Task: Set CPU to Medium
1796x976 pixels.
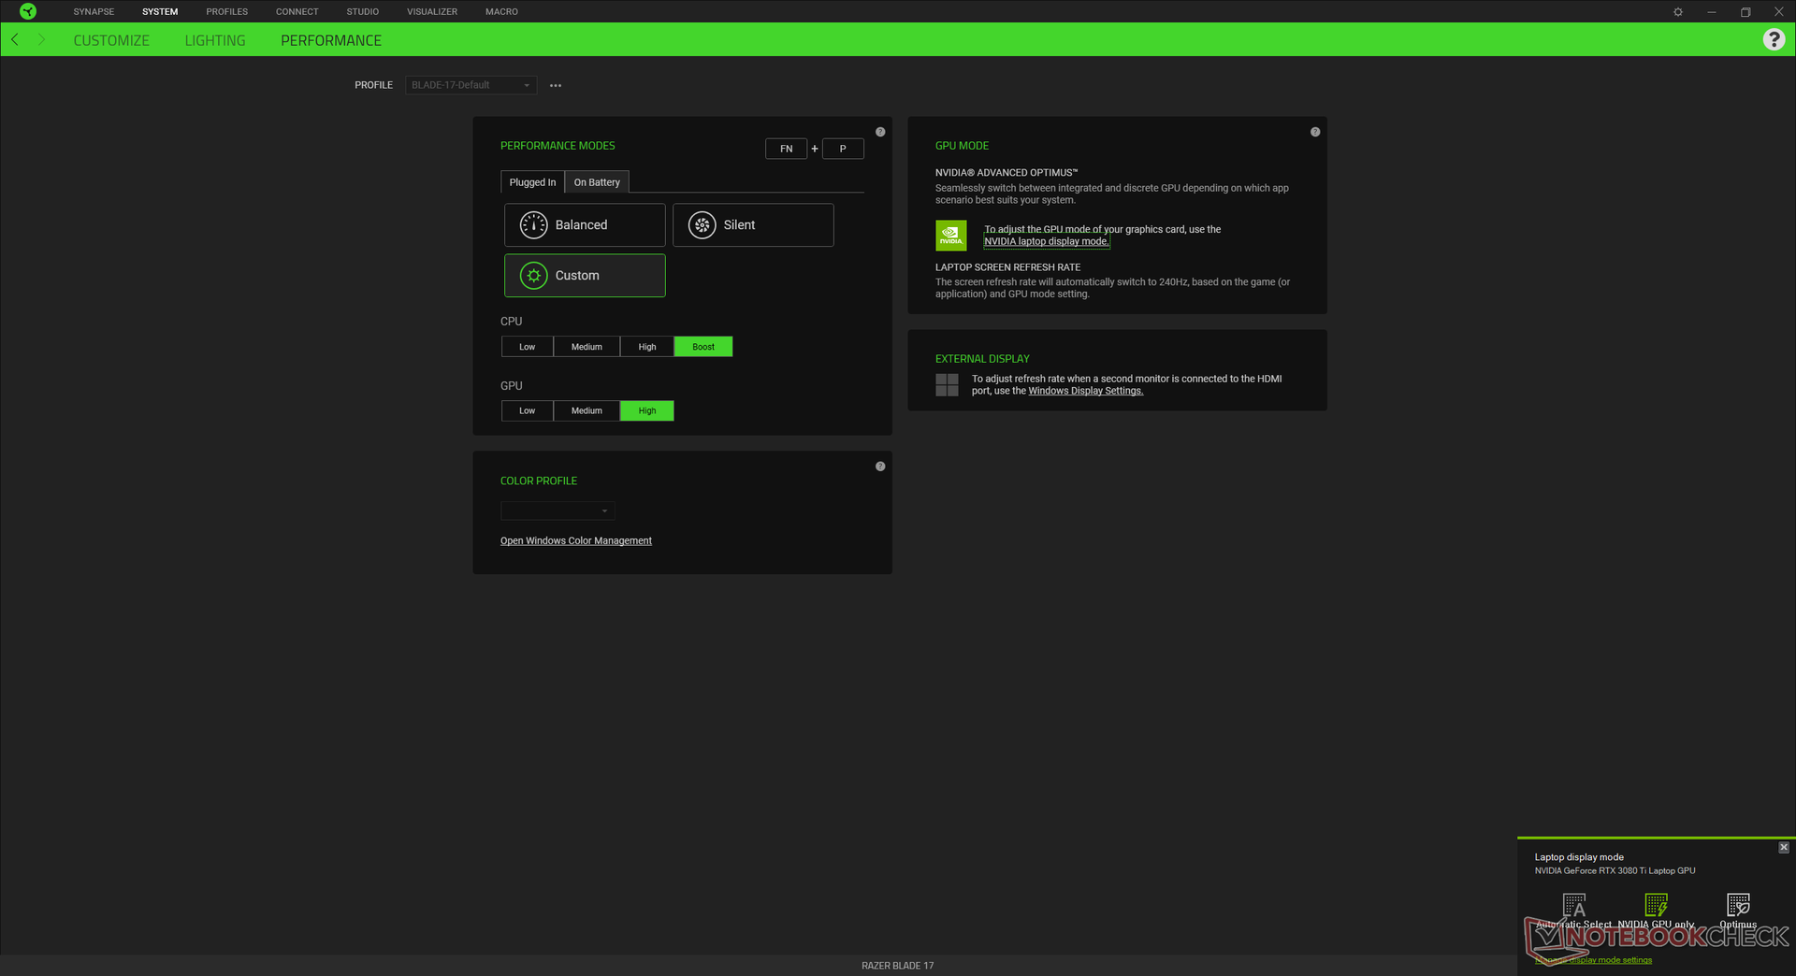Action: tap(587, 347)
